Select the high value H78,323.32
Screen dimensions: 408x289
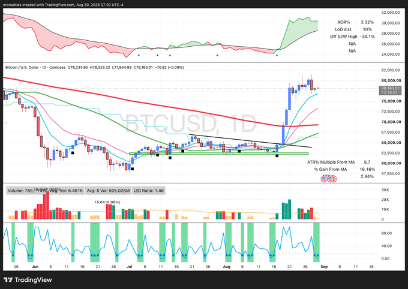100,67
